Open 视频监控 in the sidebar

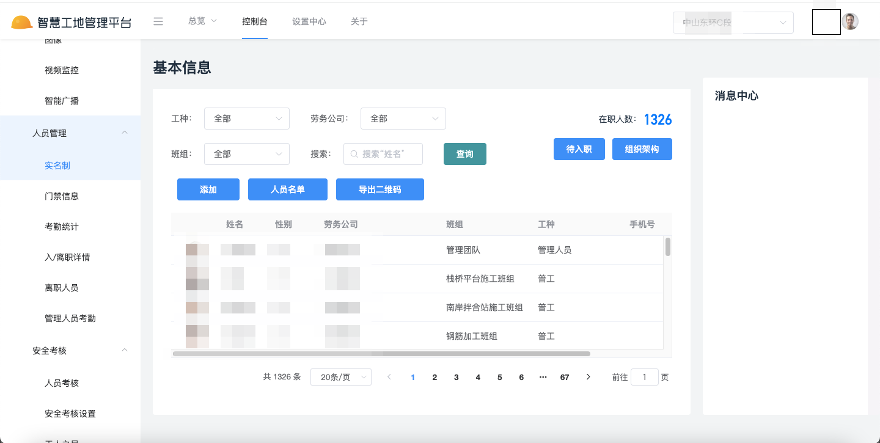[62, 70]
